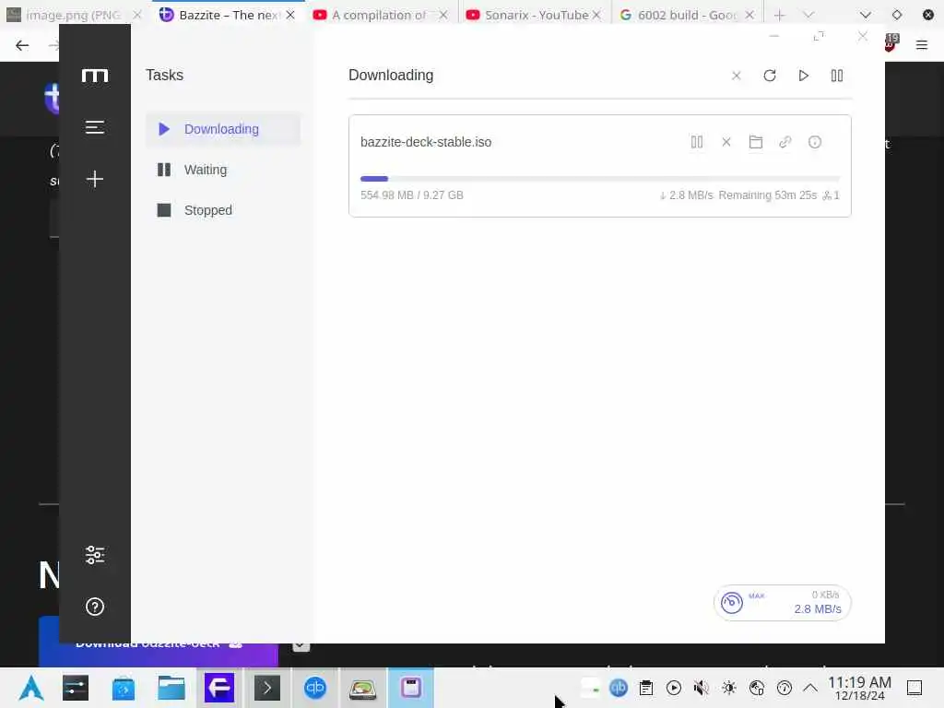Click the 554.98 MB / 9.27 GB text
Screen dimensions: 944x708
[412, 195]
